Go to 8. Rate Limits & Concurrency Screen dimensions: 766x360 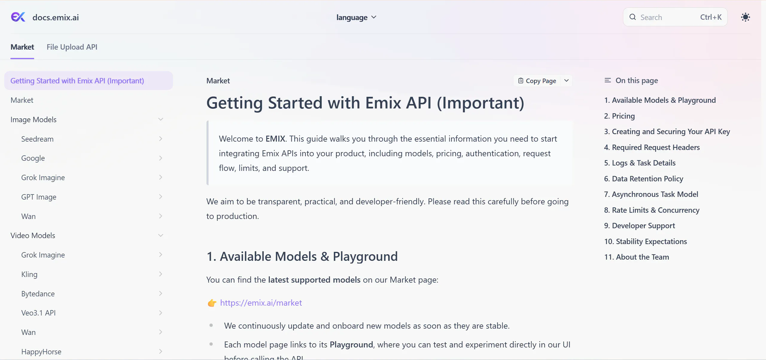point(652,210)
